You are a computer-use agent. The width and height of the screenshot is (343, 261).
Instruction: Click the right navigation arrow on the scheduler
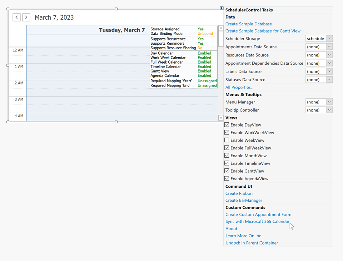(x=26, y=17)
